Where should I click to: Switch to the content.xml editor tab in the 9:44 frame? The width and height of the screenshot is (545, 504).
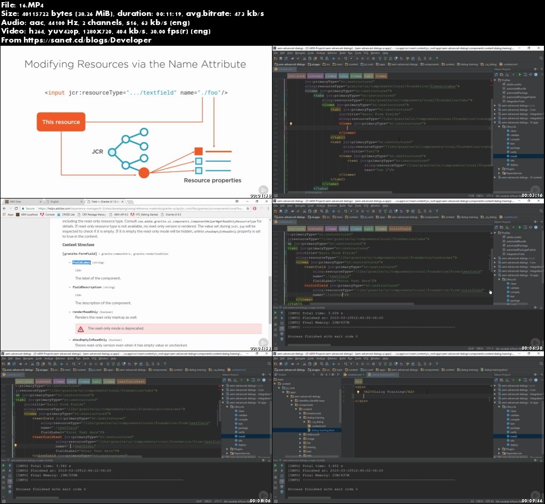353,375
